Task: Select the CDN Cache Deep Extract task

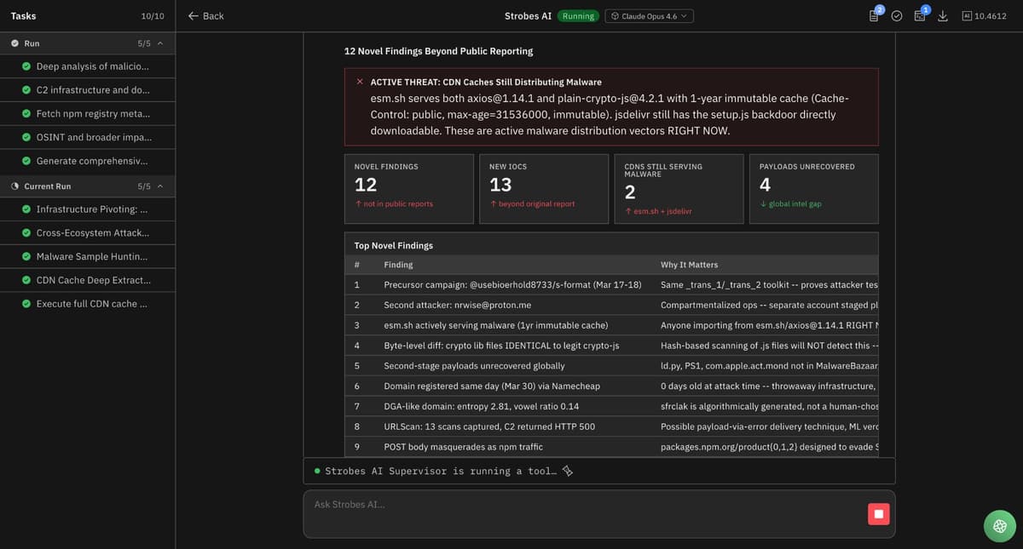Action: point(88,280)
